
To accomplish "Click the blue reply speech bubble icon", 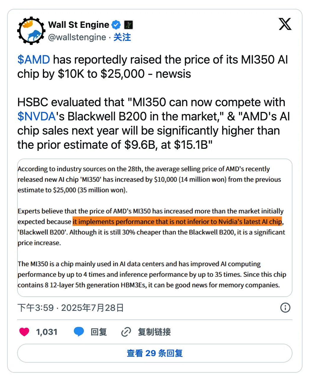I will click(x=79, y=331).
